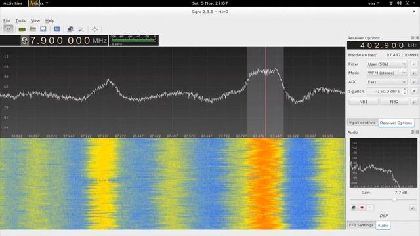Open the File menu
The image size is (420, 236).
[x=7, y=20]
